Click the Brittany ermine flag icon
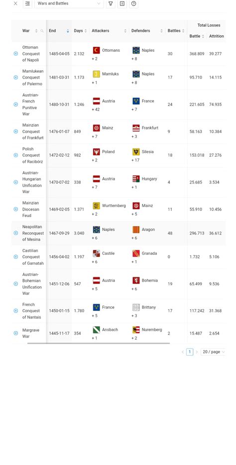The width and height of the screenshot is (236, 465). 136,308
